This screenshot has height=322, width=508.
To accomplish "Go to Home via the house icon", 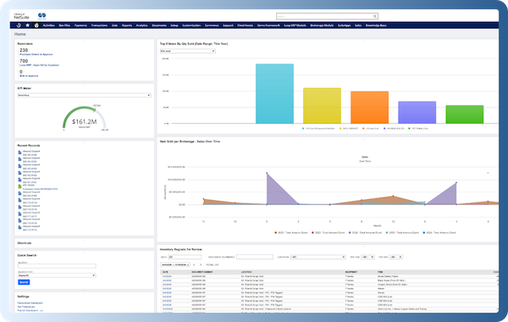I will tap(36, 25).
